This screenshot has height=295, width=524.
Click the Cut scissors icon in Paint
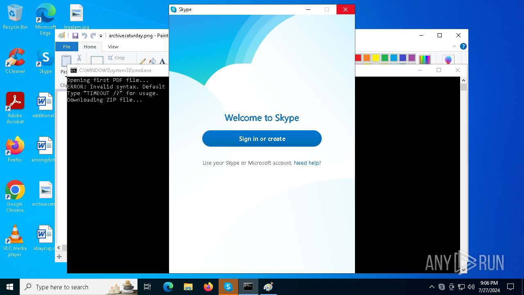click(x=79, y=58)
